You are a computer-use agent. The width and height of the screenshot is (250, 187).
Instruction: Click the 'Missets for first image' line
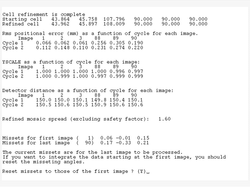76,138
